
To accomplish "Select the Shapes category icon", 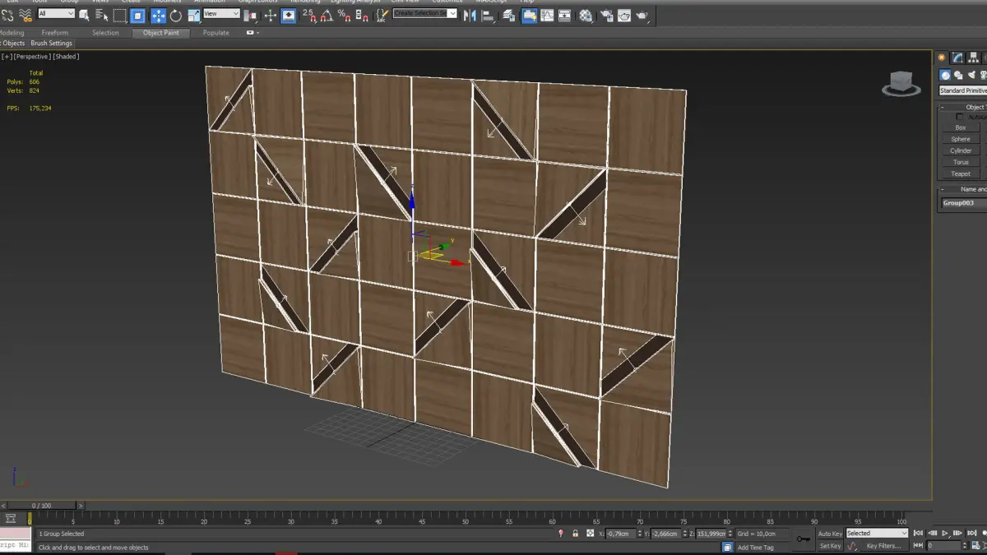I will (958, 75).
